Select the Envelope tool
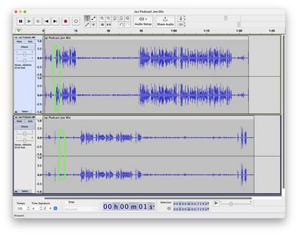 pos(93,18)
